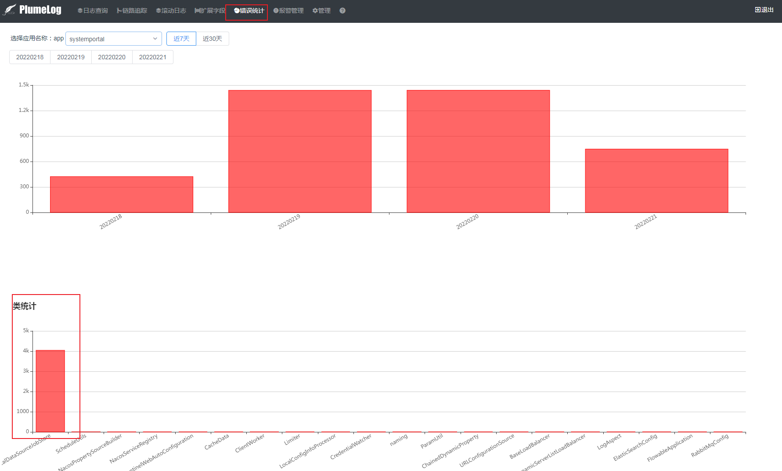Click the 类统计 chart title
The height and width of the screenshot is (471, 782).
[x=25, y=306]
